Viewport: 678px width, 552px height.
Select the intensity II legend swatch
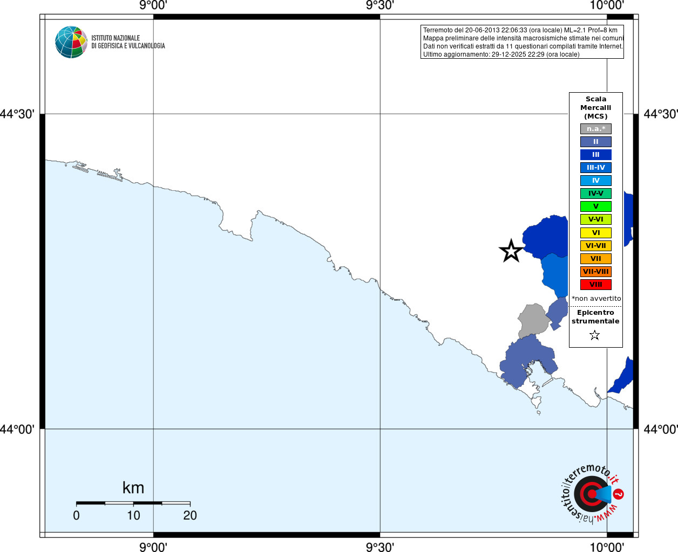click(x=596, y=142)
